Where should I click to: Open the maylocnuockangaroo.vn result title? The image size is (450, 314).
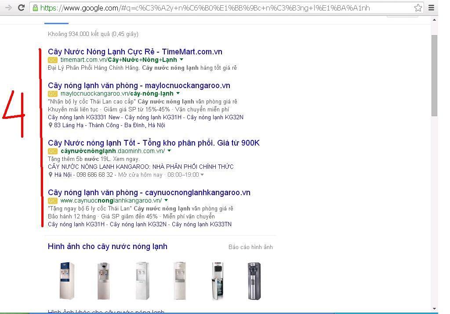(x=139, y=86)
